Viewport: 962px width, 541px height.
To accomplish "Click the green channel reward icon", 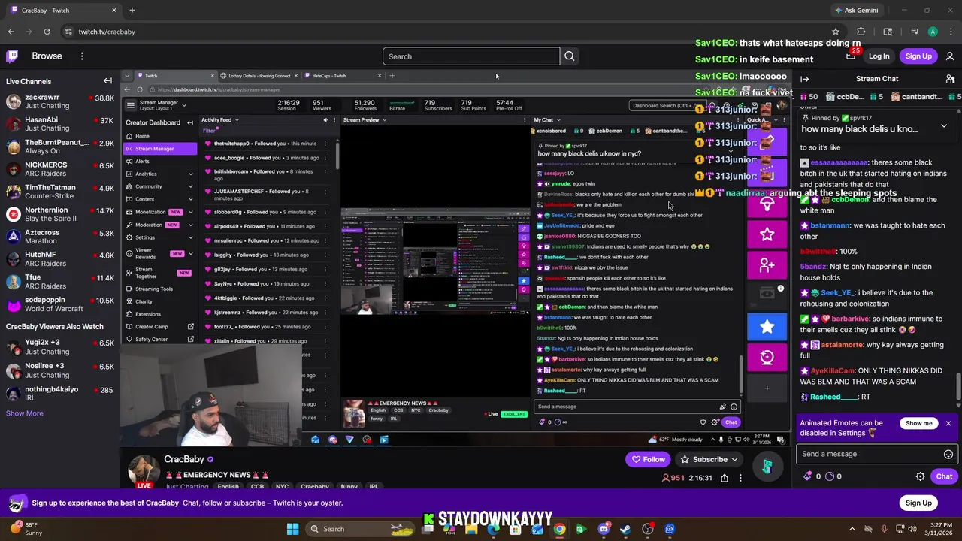I will point(767,467).
